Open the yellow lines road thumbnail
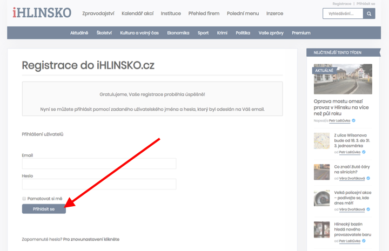This screenshot has height=251, width=389. tap(321, 172)
